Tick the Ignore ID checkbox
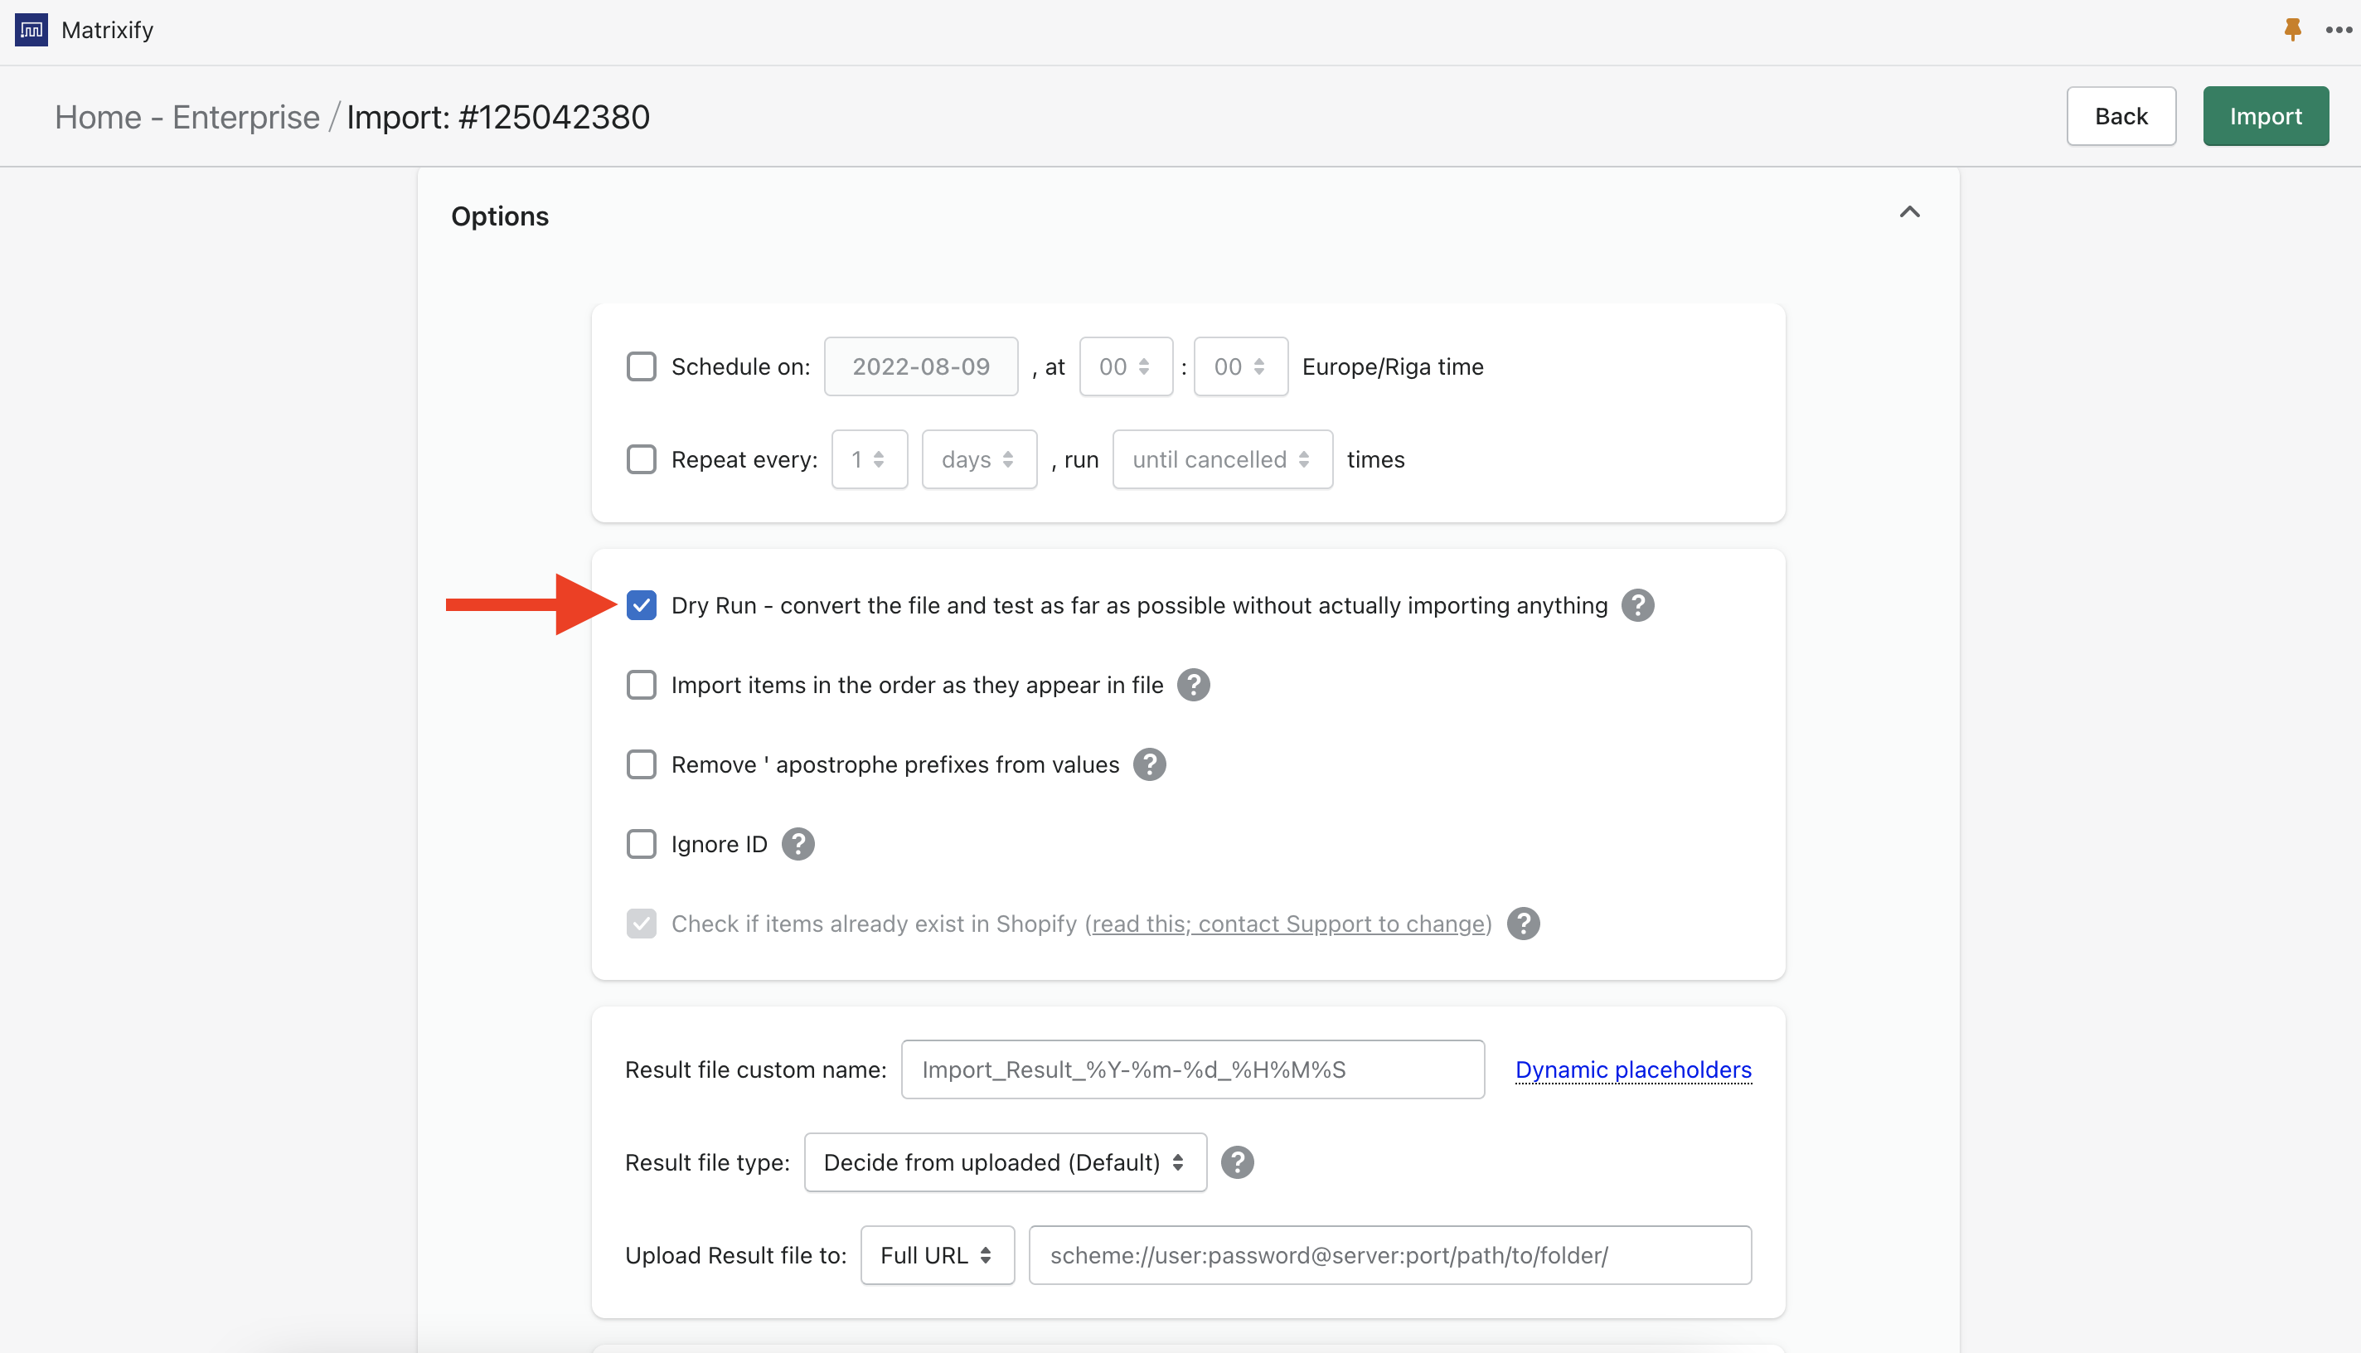 (641, 845)
